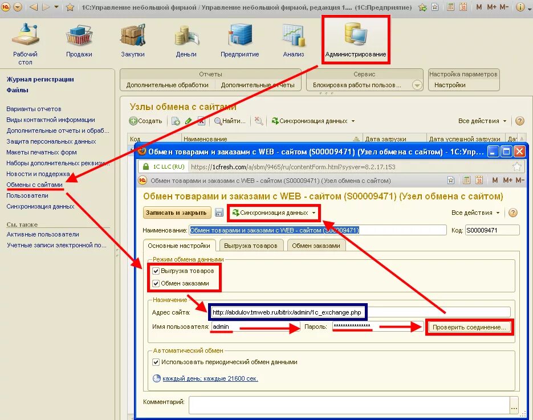Open Все действия menu in list toolbar
The height and width of the screenshot is (420, 533).
[482, 121]
